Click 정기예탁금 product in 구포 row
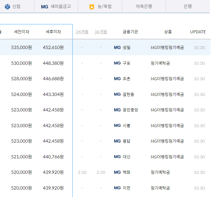Viewport: 211px width, 197px height. 160,63
